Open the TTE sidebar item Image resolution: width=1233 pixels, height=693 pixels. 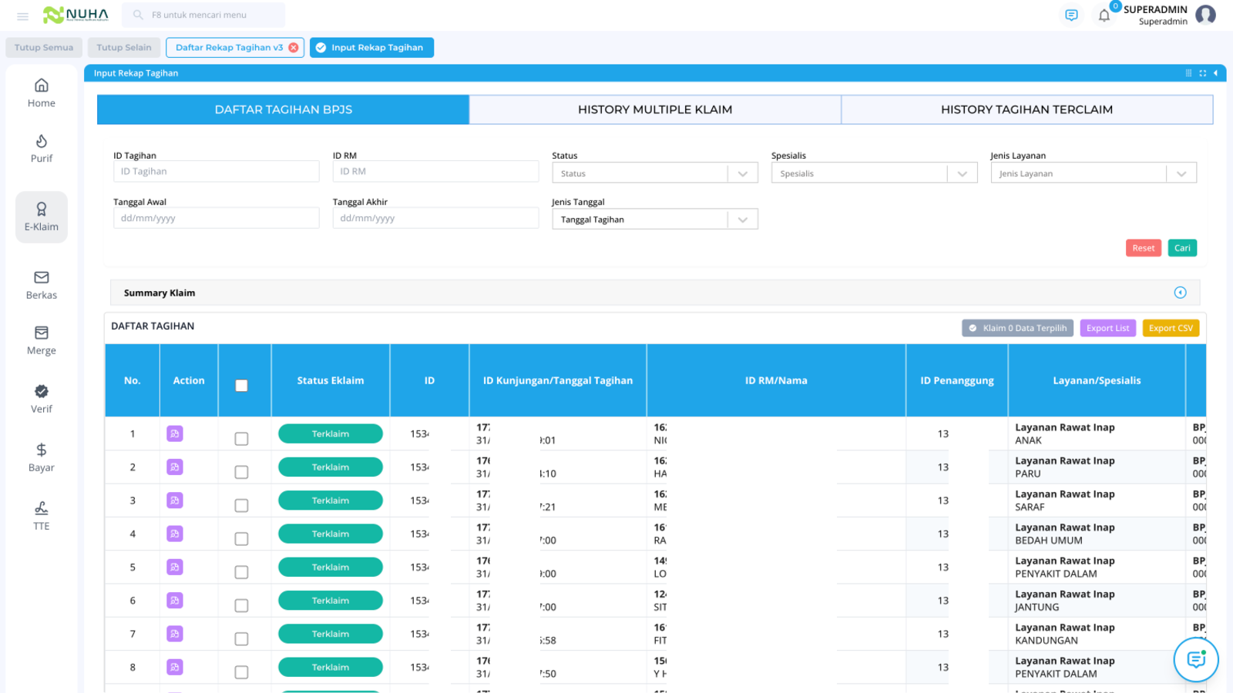(42, 516)
